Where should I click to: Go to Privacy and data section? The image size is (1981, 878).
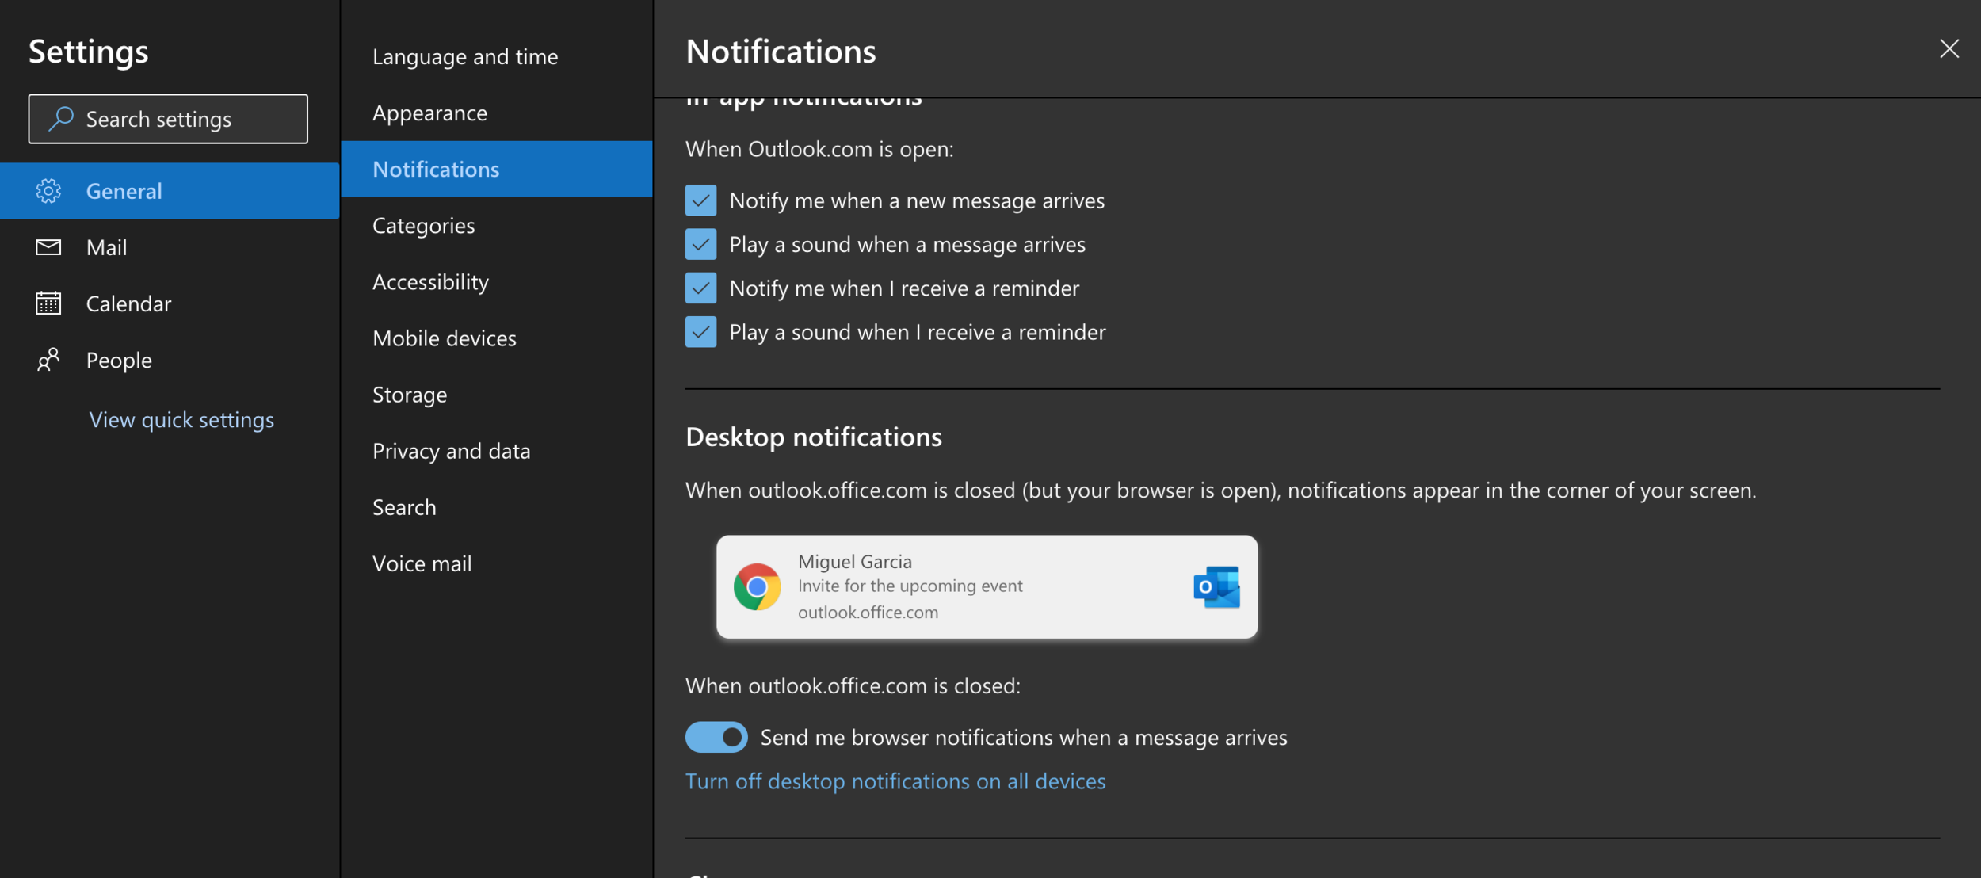point(451,451)
